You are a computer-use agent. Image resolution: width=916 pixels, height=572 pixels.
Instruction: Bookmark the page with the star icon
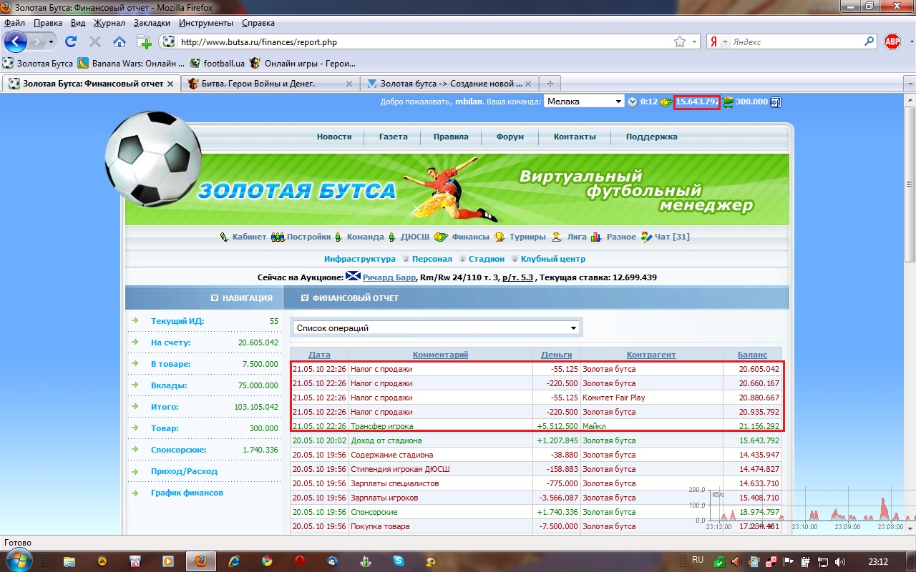(679, 42)
